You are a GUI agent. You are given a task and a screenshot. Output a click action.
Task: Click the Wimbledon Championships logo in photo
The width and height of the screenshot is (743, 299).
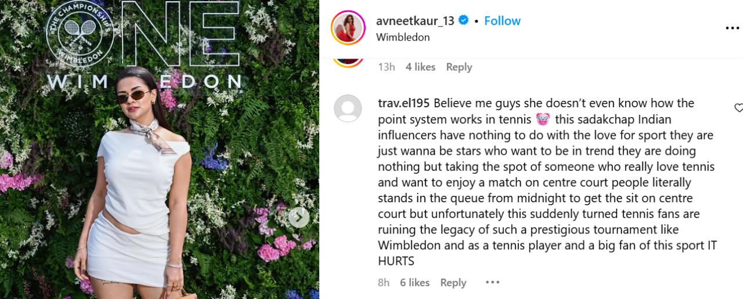tap(82, 34)
